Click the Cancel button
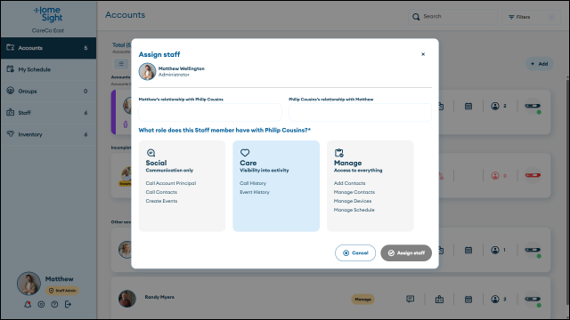 (355, 252)
